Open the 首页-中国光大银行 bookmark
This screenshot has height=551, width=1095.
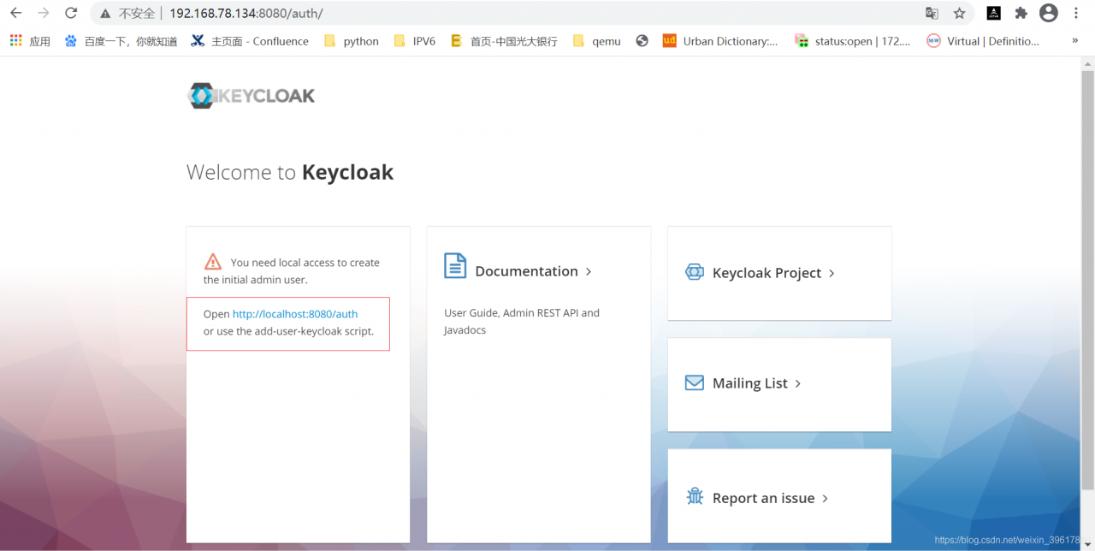[504, 41]
